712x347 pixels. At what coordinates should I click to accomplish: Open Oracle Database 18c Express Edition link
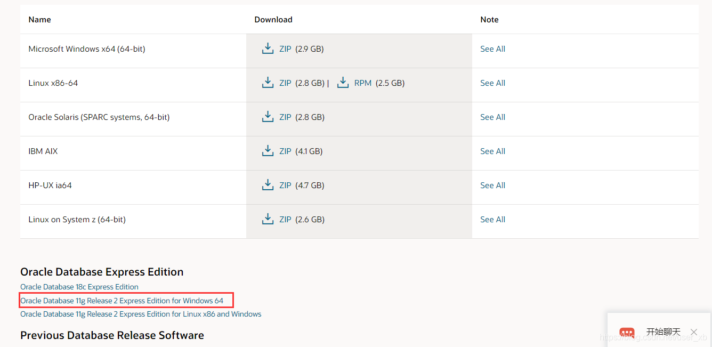coord(79,287)
